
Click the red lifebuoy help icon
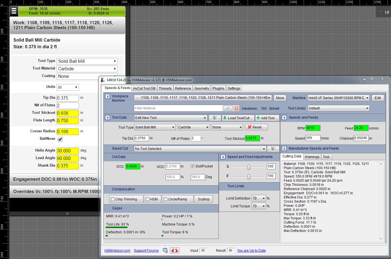pos(175,250)
